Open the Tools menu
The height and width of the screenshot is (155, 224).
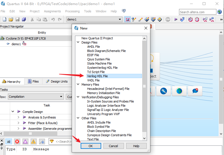pyautogui.click(x=88, y=11)
